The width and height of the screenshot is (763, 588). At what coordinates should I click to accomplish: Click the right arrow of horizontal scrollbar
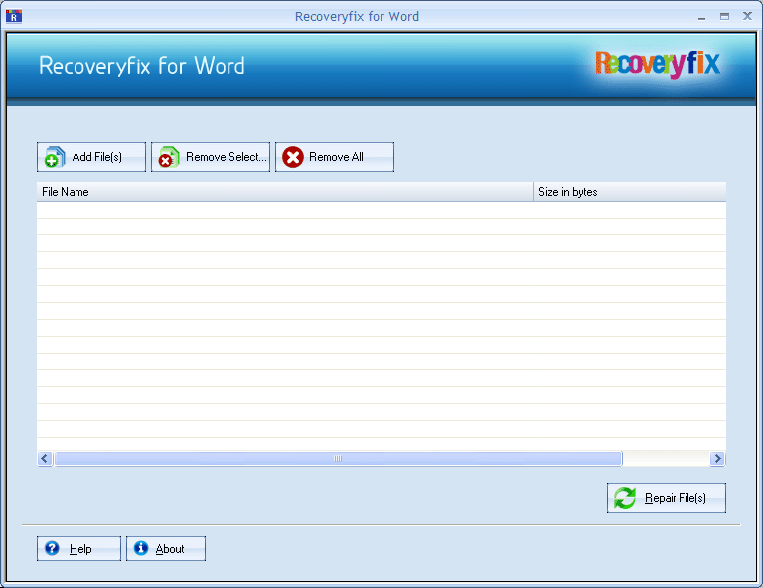tap(717, 458)
